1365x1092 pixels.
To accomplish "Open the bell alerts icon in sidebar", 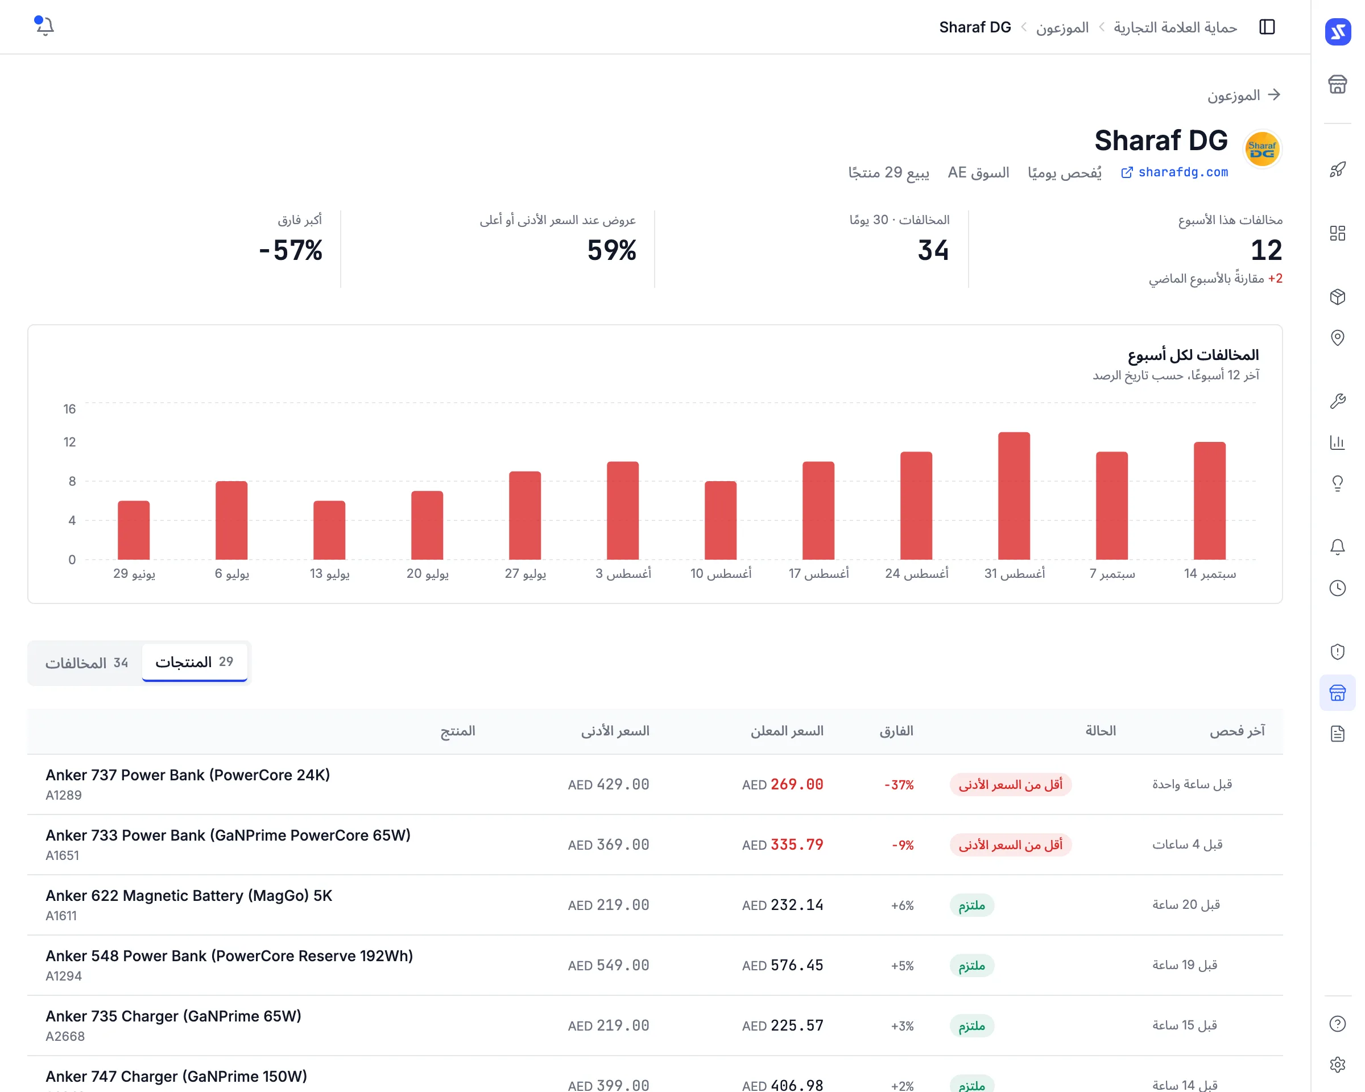I will tap(1337, 547).
